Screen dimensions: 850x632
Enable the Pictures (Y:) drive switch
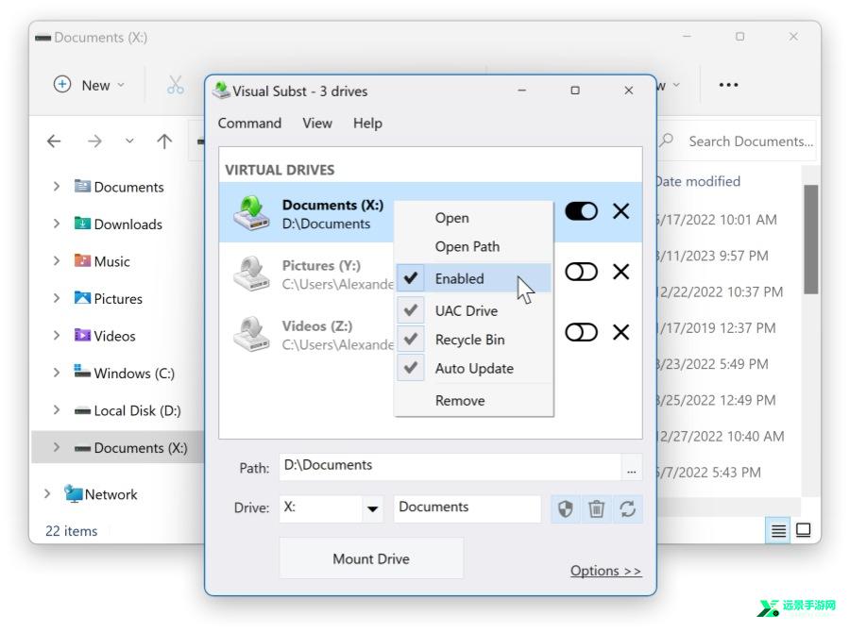pyautogui.click(x=581, y=272)
